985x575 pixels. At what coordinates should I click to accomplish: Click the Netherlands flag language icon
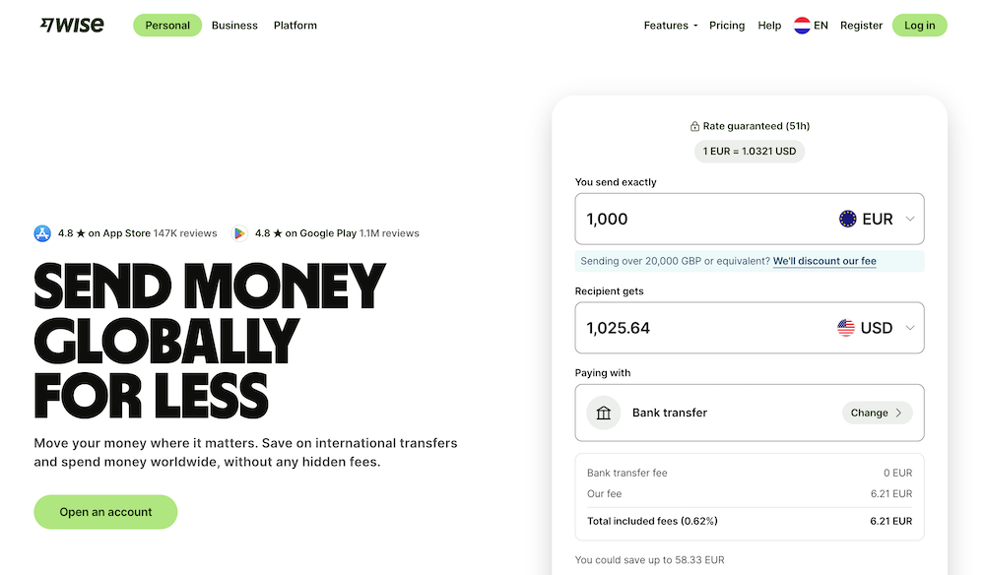[x=802, y=26]
